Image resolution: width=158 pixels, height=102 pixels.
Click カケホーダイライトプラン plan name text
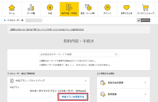[58, 91]
